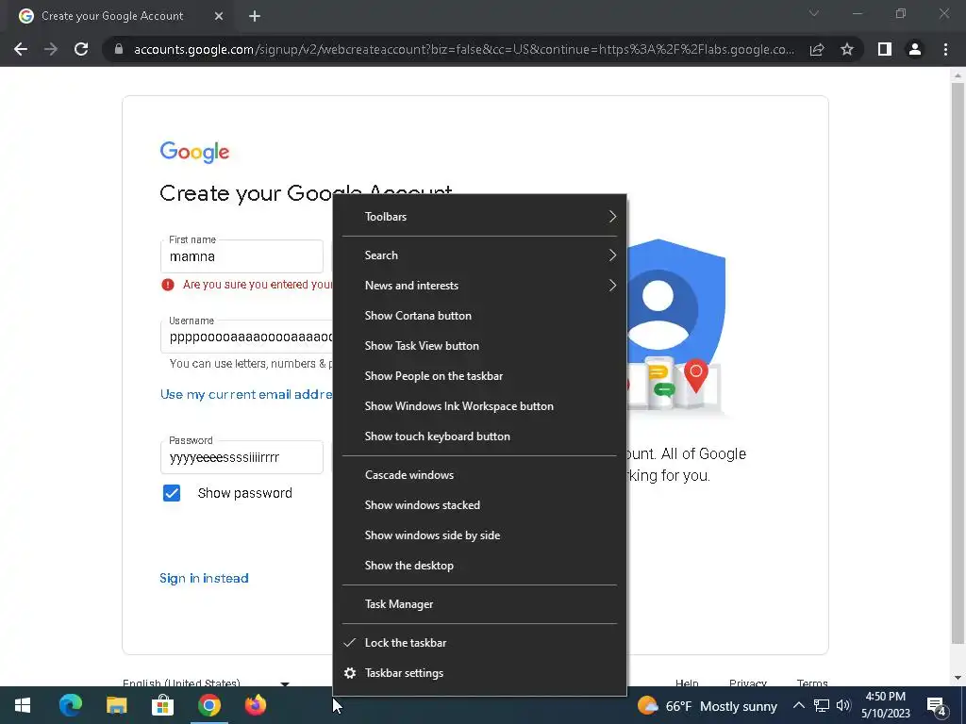Screen dimensions: 966x724
Task: Click the browser forward arrow
Action: click(x=51, y=49)
